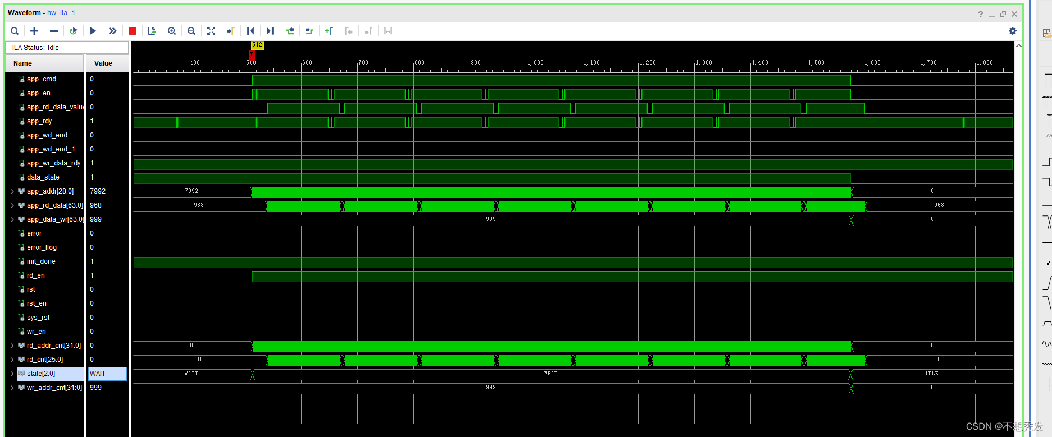Click the Value column header
The width and height of the screenshot is (1052, 437).
click(x=107, y=63)
